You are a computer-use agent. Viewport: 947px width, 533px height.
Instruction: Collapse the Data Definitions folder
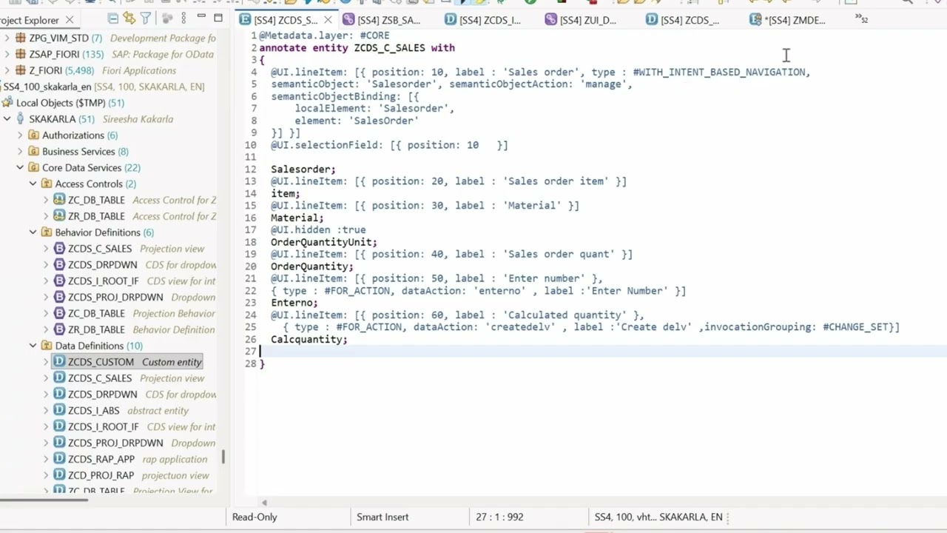click(33, 346)
